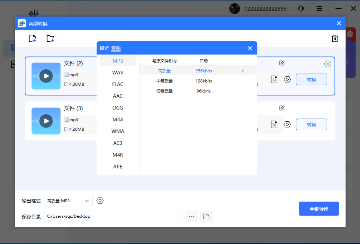Click the 全部转换 button
Image resolution: width=360 pixels, height=244 pixels.
click(319, 208)
